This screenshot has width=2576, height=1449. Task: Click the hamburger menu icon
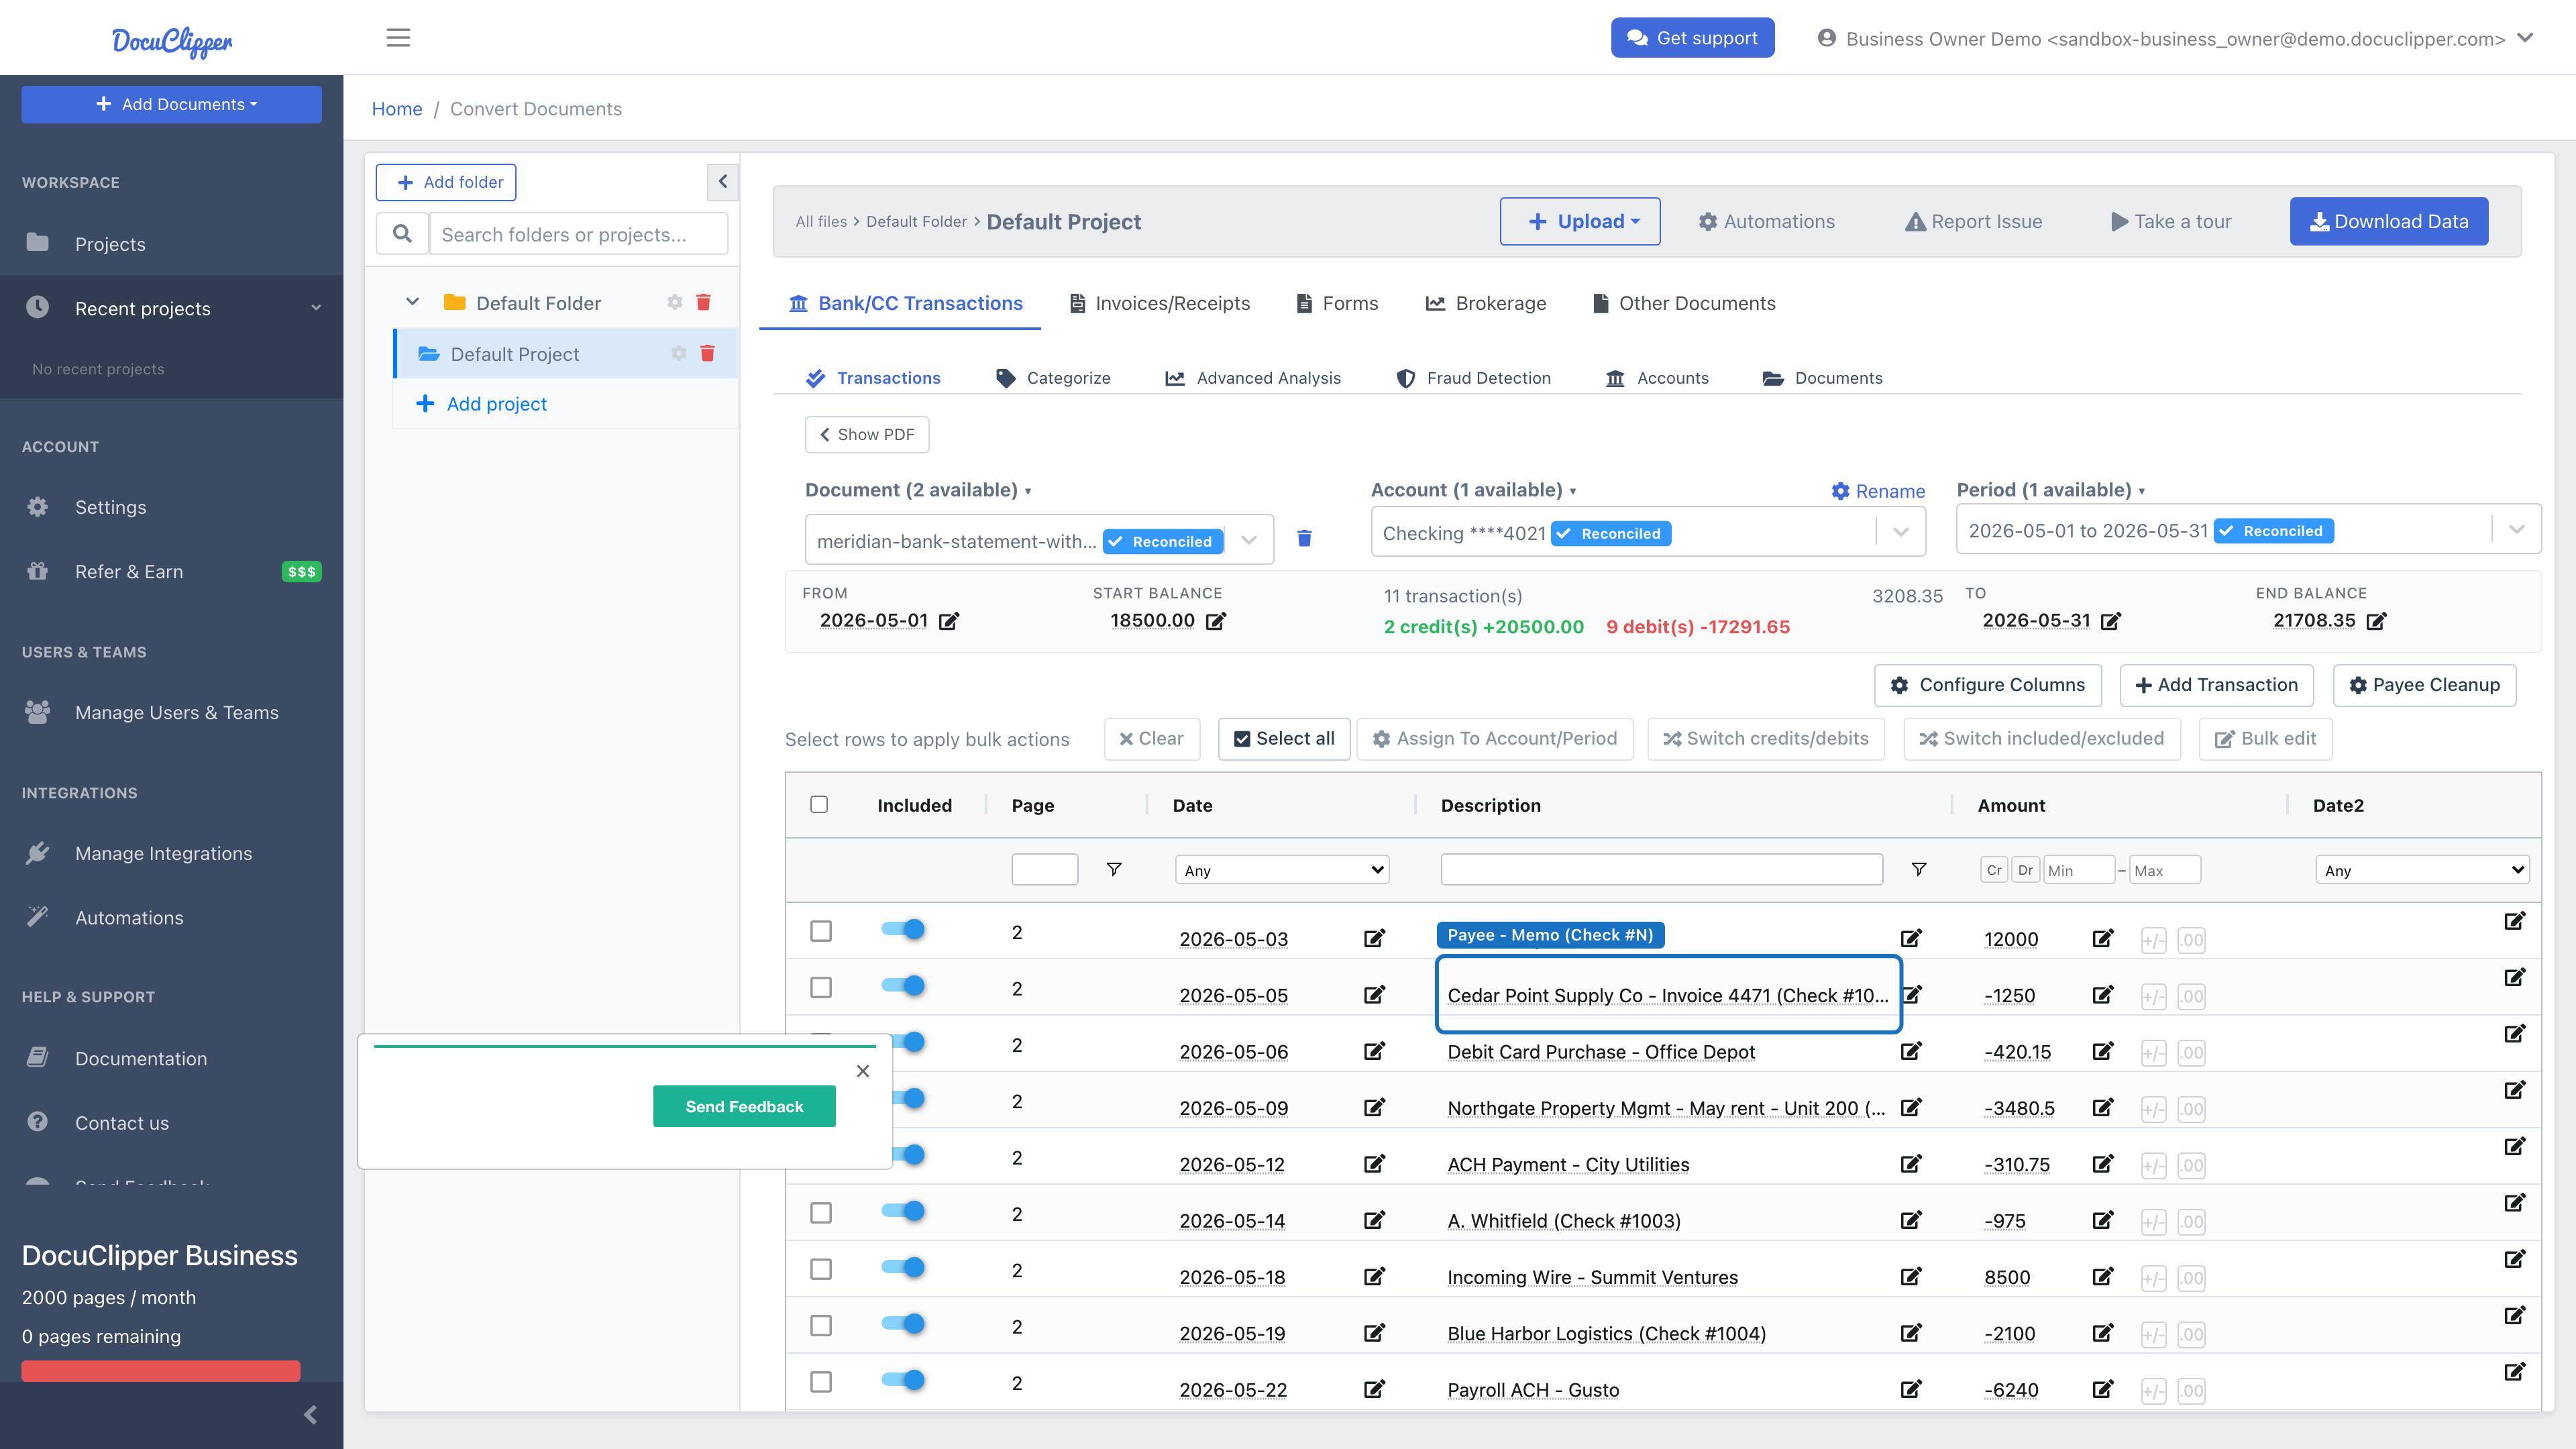coord(398,38)
